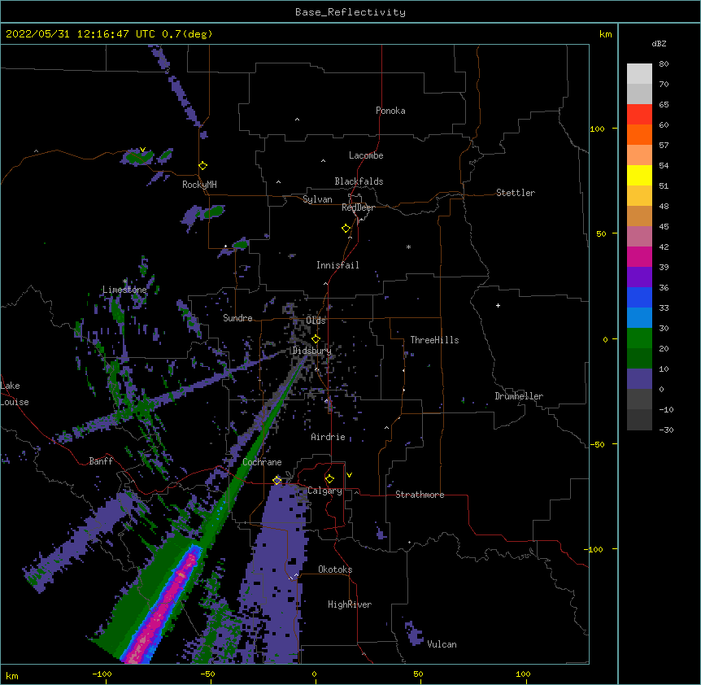Image resolution: width=701 pixels, height=685 pixels.
Task: Click the yellow diamond marker below Cochrane
Action: 277,481
